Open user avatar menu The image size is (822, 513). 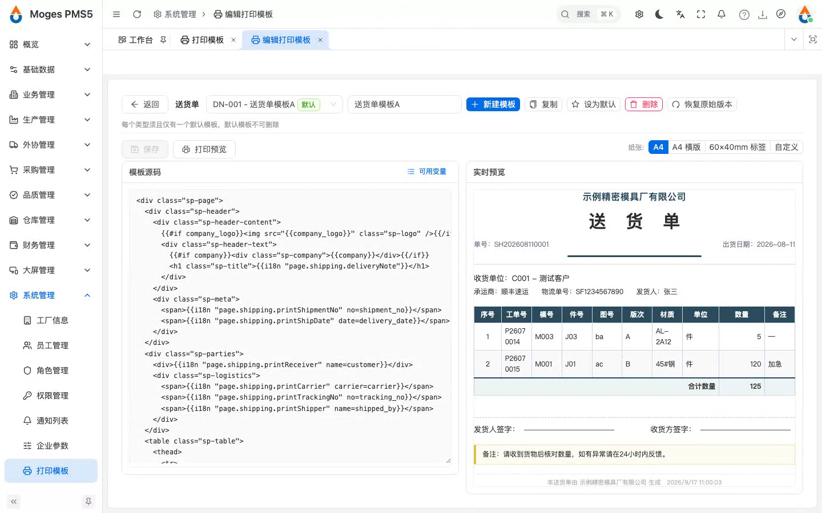[x=805, y=14]
